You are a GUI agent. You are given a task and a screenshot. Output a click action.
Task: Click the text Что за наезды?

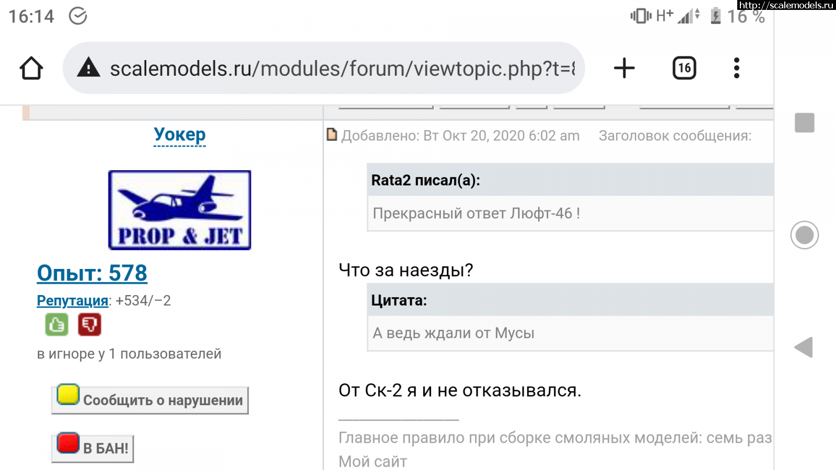(406, 270)
